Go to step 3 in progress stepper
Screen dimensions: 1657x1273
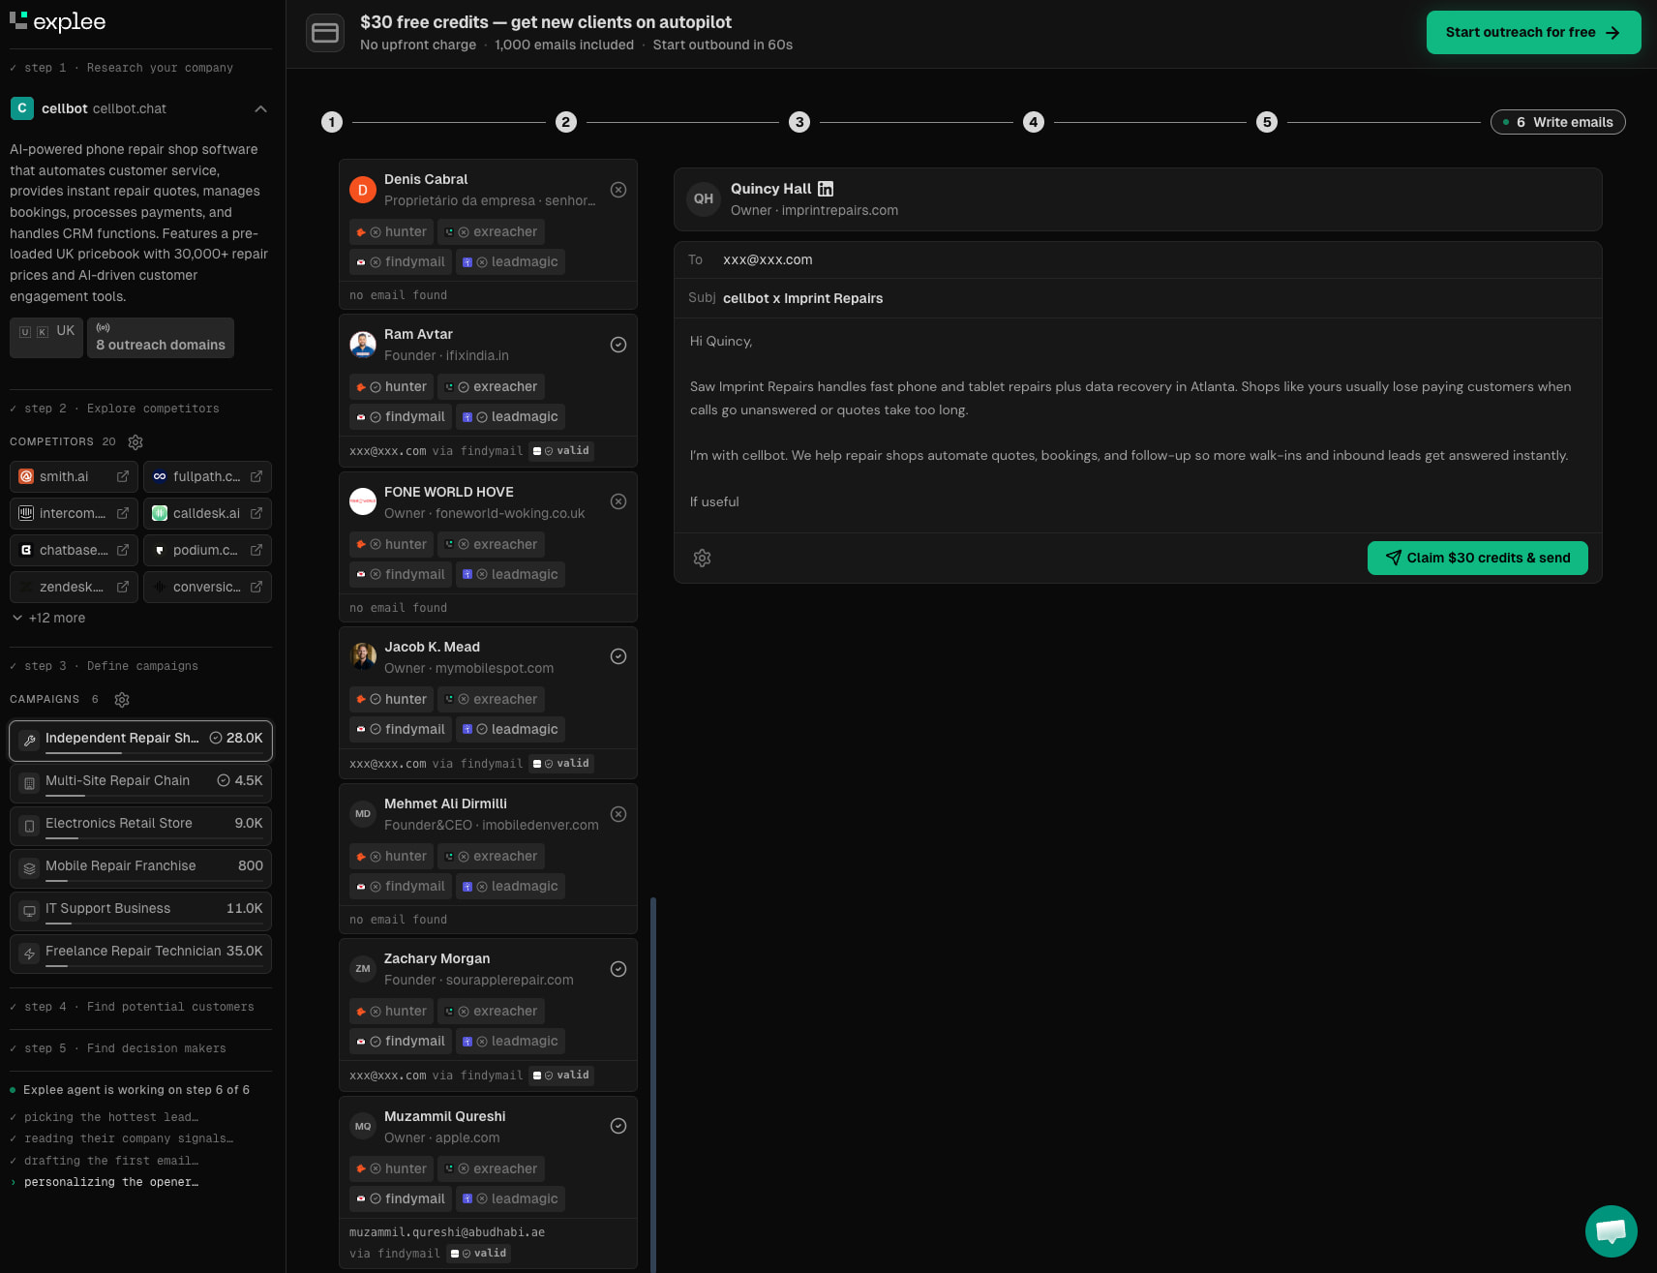click(x=798, y=122)
